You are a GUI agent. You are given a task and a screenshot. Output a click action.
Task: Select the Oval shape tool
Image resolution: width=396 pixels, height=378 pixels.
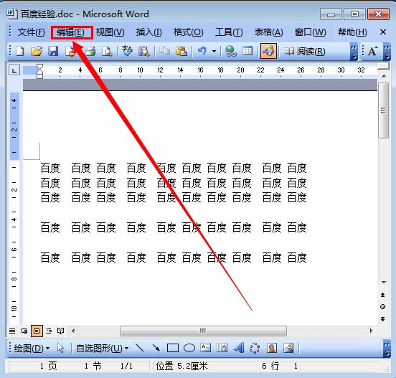189,348
